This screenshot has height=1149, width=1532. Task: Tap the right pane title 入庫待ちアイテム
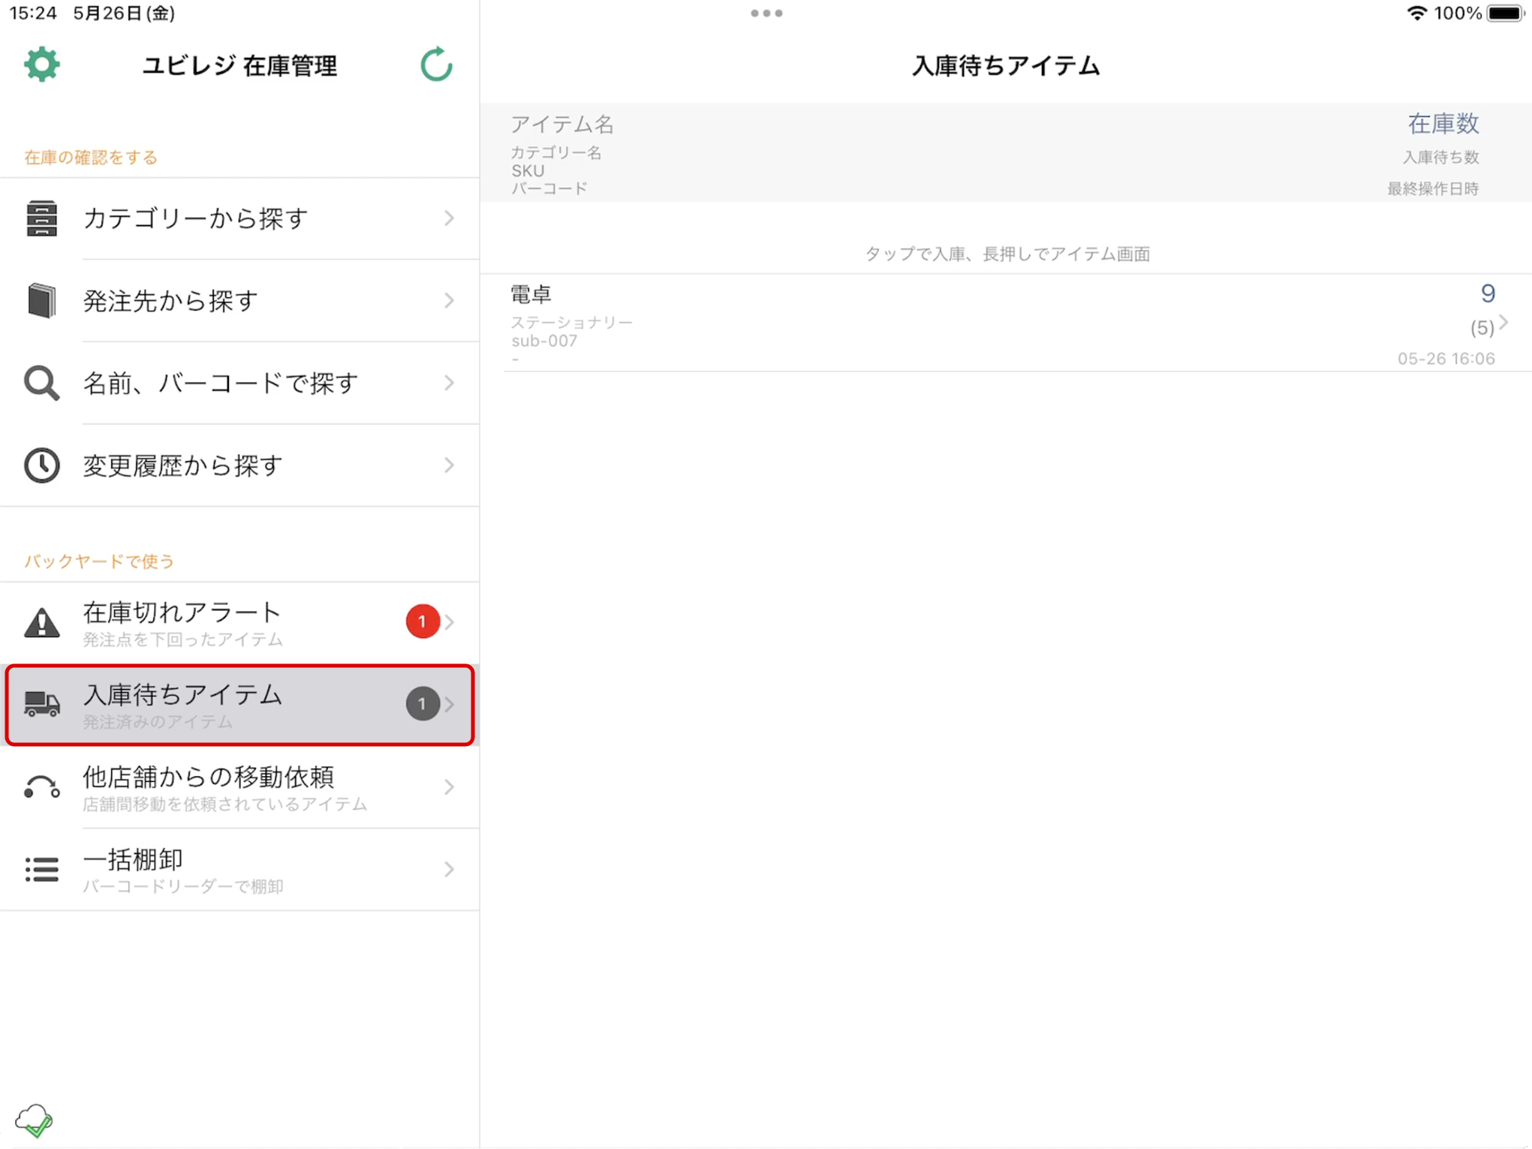(1006, 66)
